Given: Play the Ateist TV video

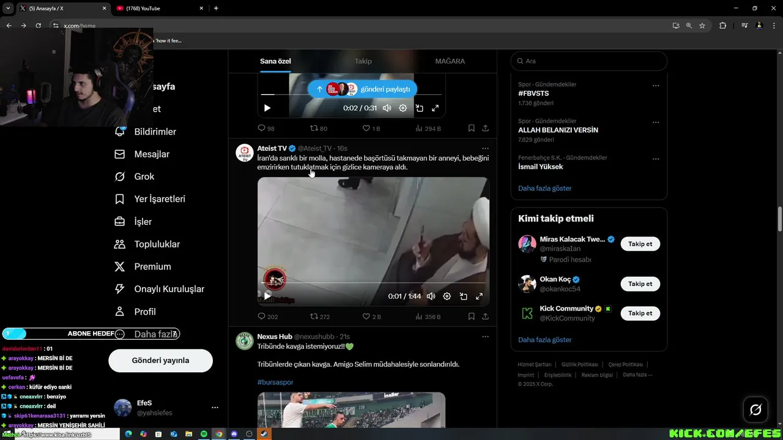Looking at the screenshot, I should coord(267,296).
